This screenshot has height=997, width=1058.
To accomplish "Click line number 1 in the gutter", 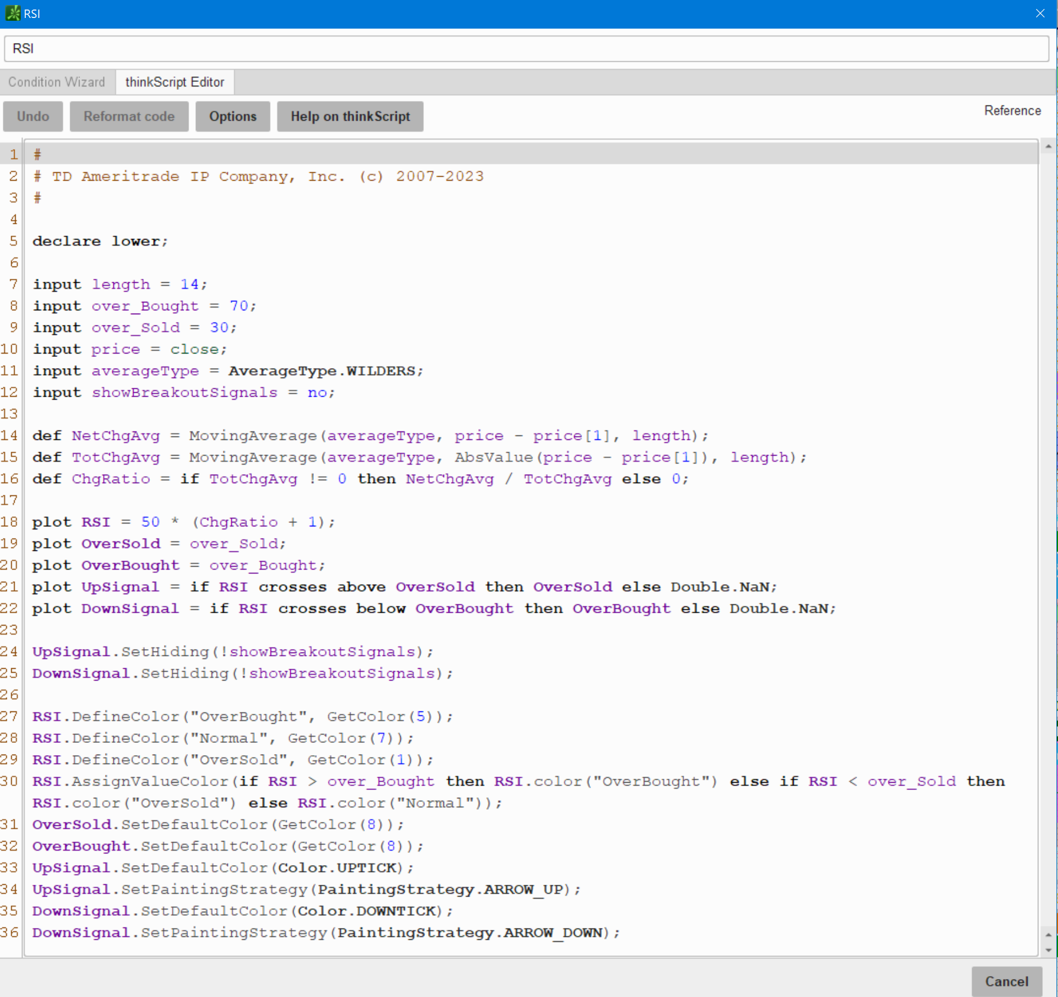I will point(13,154).
